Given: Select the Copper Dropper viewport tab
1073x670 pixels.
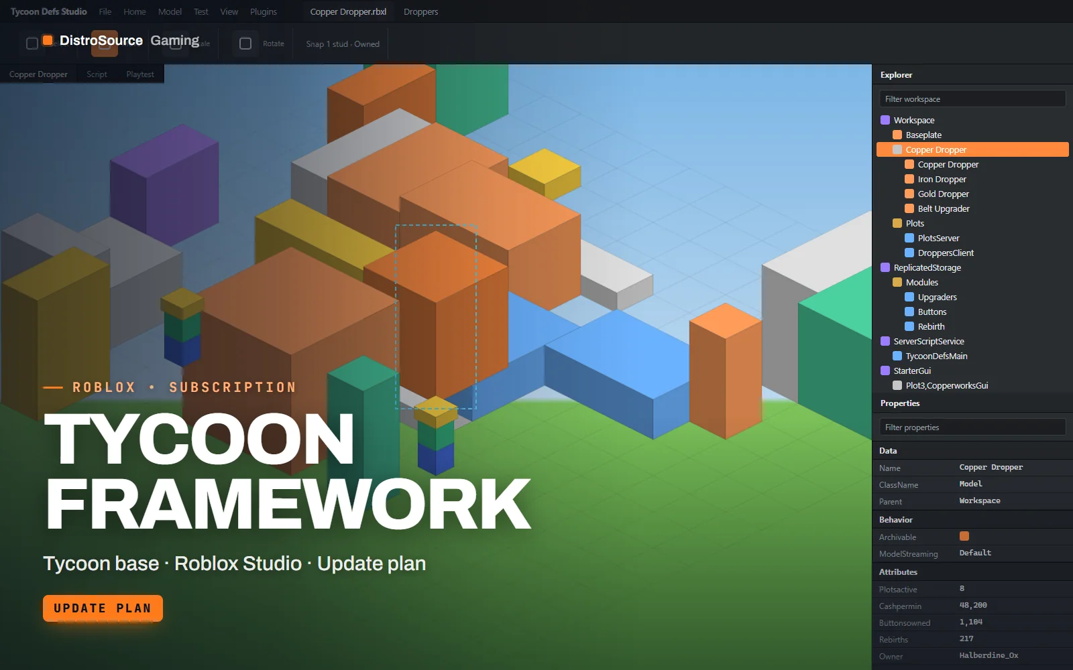Looking at the screenshot, I should [38, 74].
